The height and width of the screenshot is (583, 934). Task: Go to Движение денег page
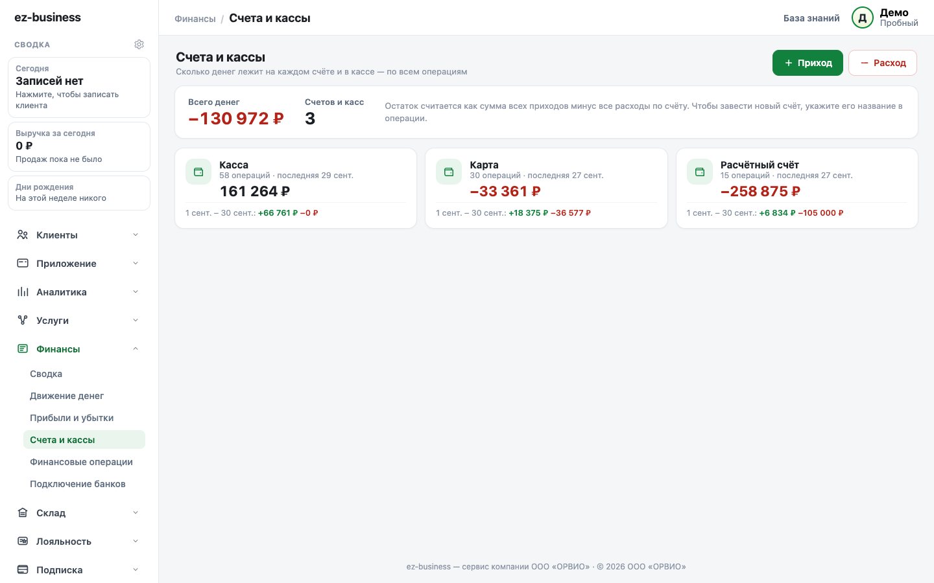84,396
